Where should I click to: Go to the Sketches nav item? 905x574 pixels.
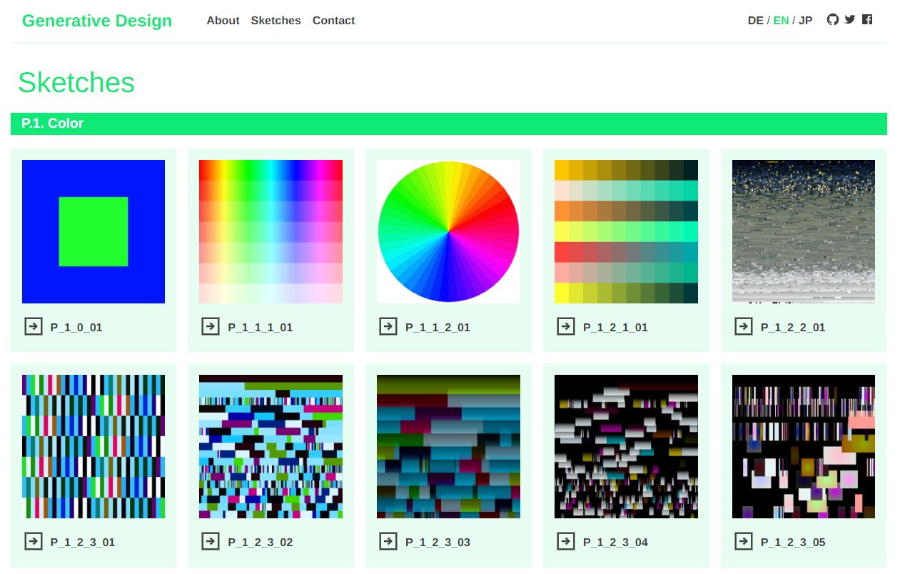(275, 21)
